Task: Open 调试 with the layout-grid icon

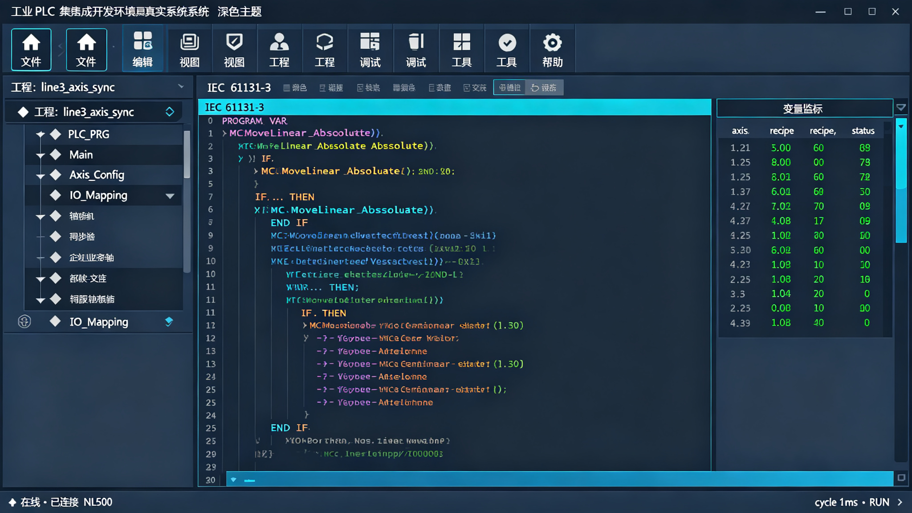Action: click(x=370, y=49)
